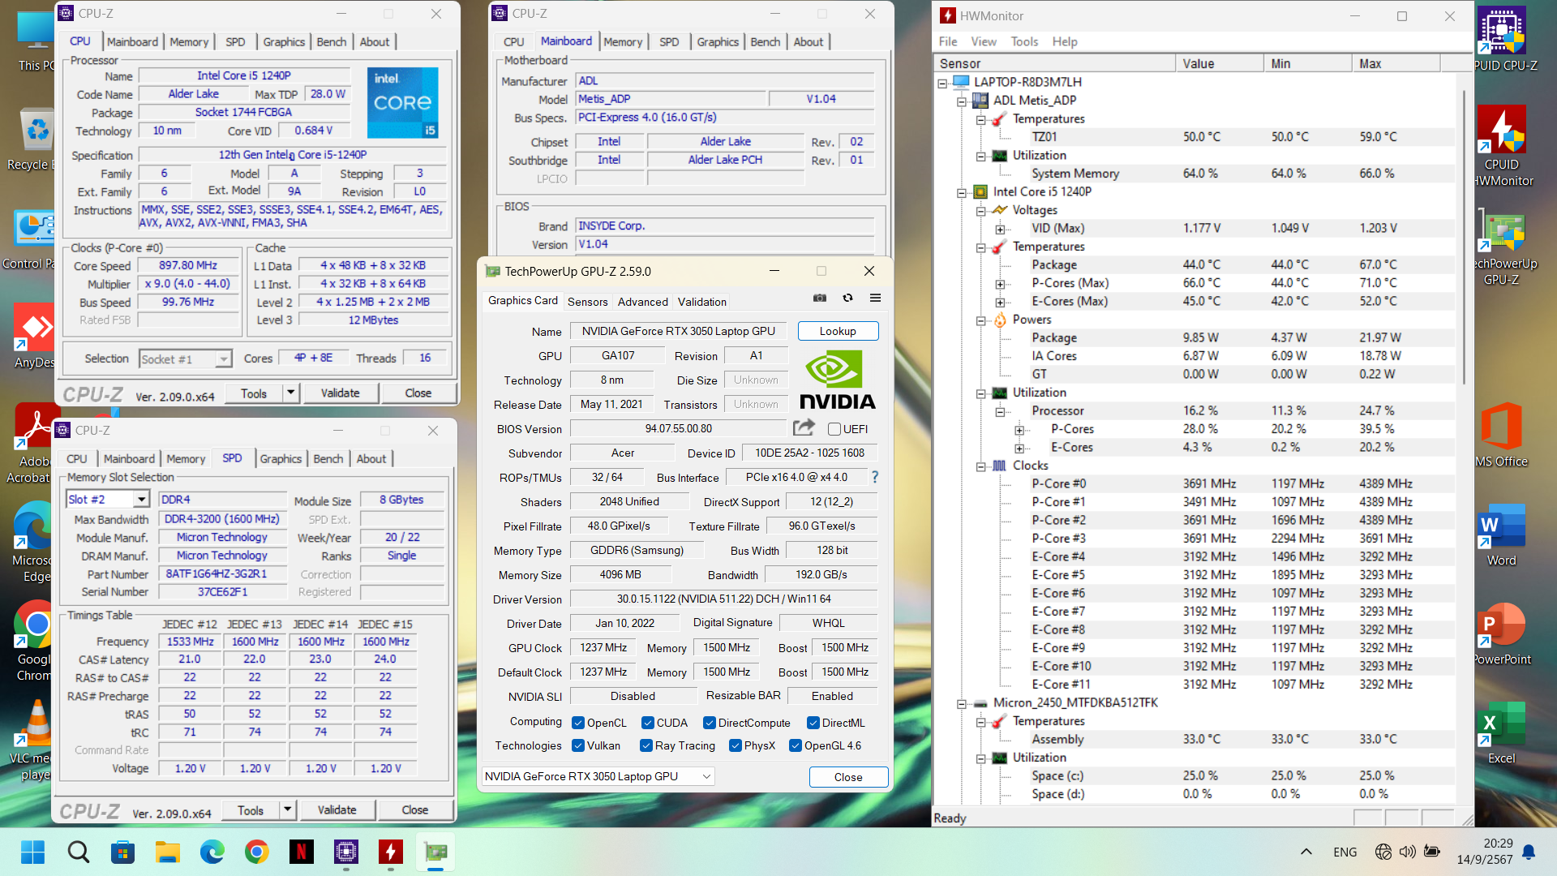Show hidden tray icons chevron
The width and height of the screenshot is (1557, 876).
[x=1306, y=852]
